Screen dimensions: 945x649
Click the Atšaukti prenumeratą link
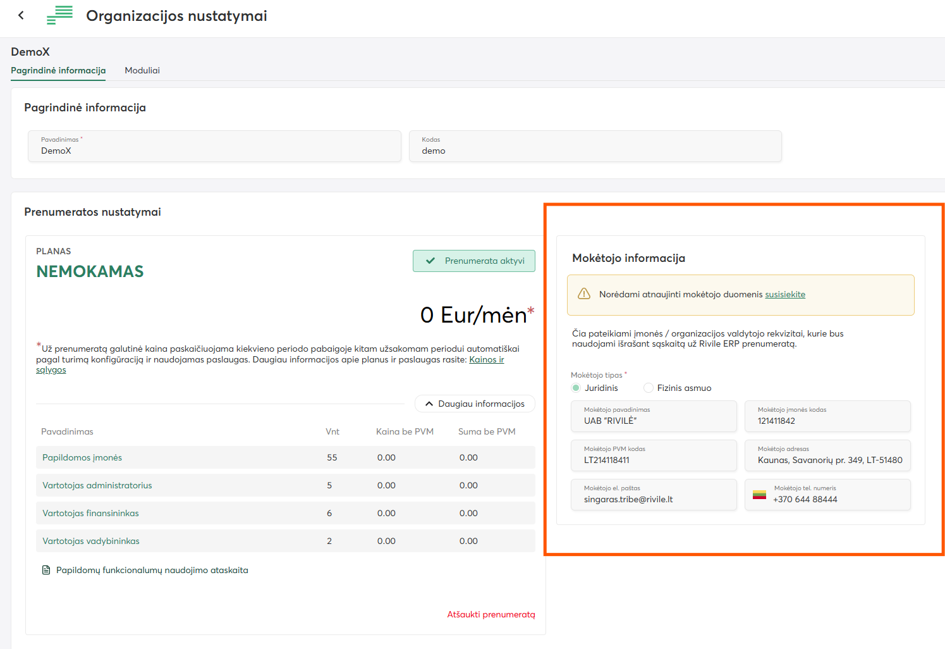point(491,614)
